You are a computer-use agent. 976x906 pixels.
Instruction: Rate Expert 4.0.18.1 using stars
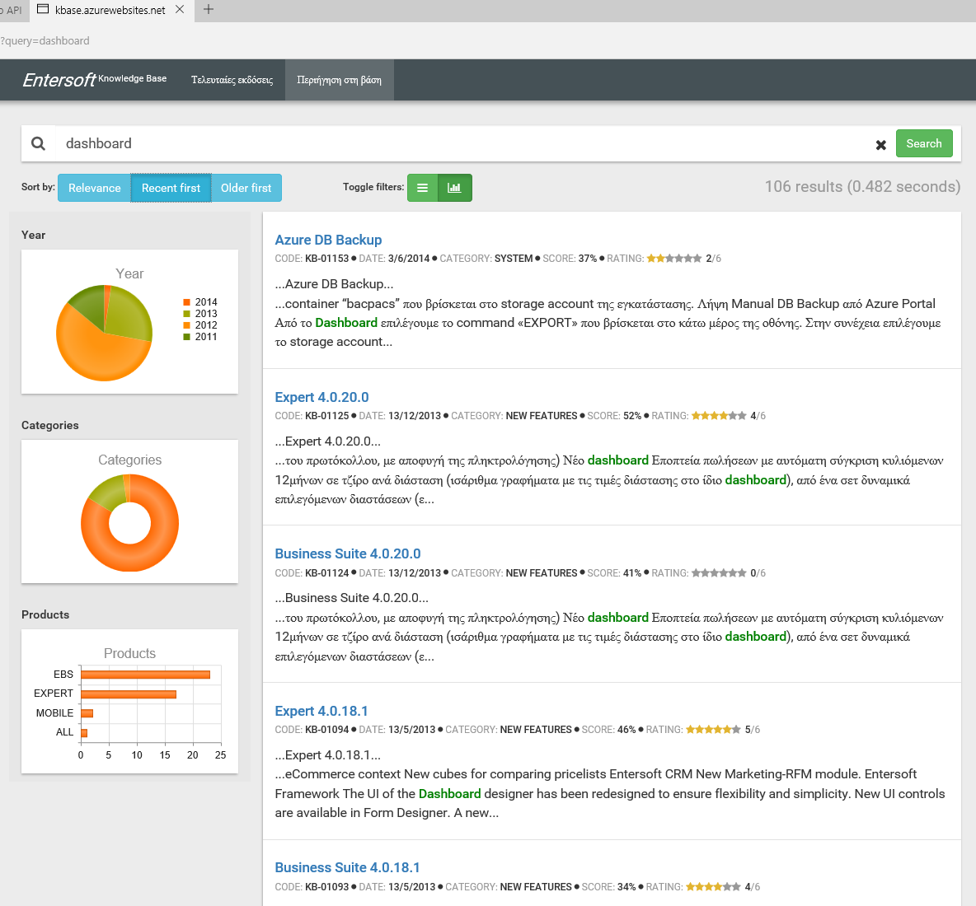(x=712, y=730)
